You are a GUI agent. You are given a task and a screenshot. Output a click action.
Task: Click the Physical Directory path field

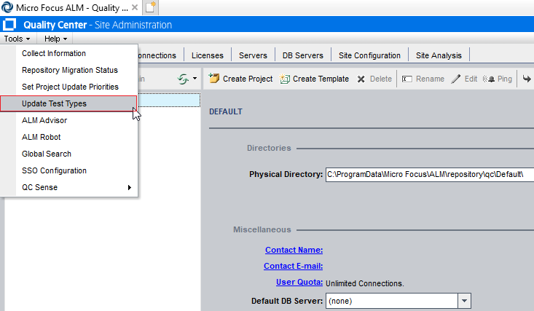pos(430,175)
